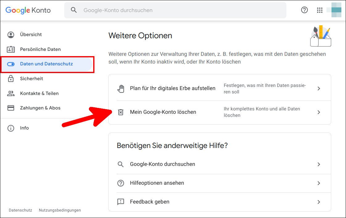Click the magnifier icon in the search bar
This screenshot has height=218, width=346.
[x=74, y=10]
